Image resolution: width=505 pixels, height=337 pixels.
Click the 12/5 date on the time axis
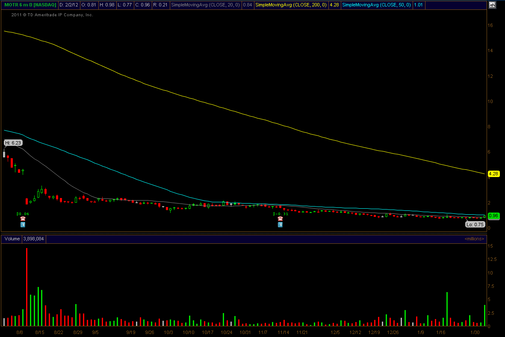pyautogui.click(x=335, y=332)
